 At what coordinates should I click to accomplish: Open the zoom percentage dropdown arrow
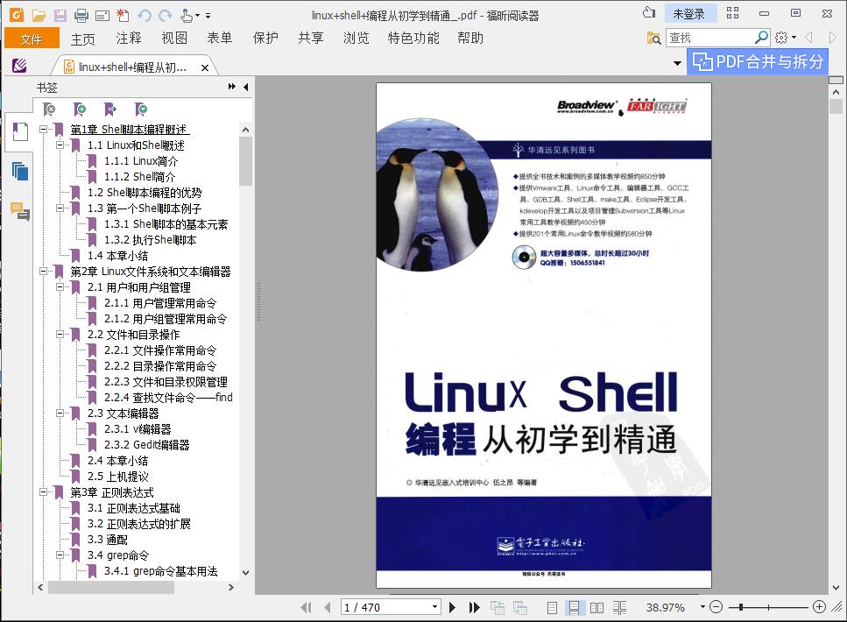[702, 607]
